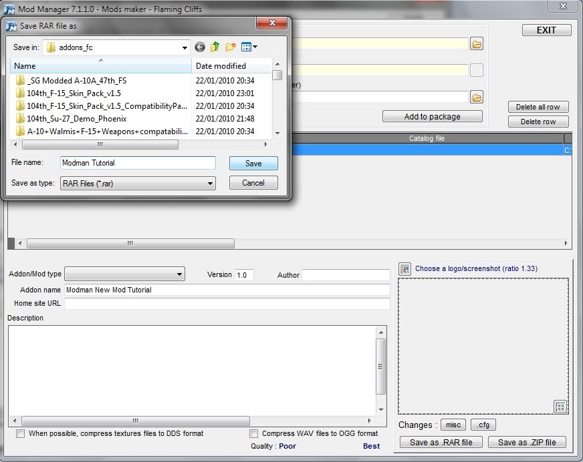Click the top browse folder icon
Screen dimensions: 583x462
(476, 44)
